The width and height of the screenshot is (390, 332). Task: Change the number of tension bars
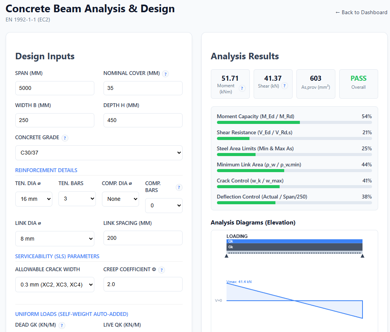tap(77, 199)
